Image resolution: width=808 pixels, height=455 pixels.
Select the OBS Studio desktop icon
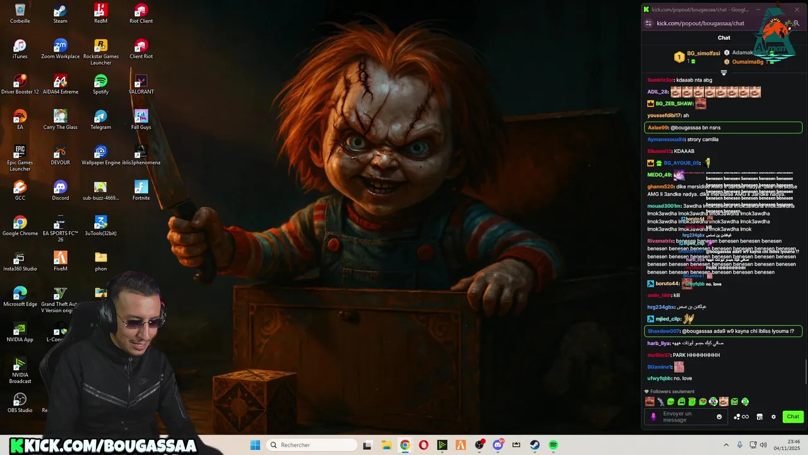click(20, 403)
